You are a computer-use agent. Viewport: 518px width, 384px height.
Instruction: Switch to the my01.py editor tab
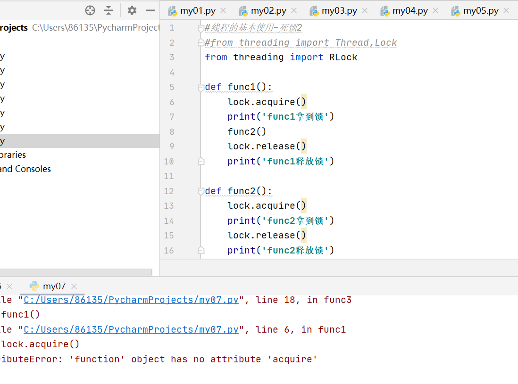click(198, 11)
